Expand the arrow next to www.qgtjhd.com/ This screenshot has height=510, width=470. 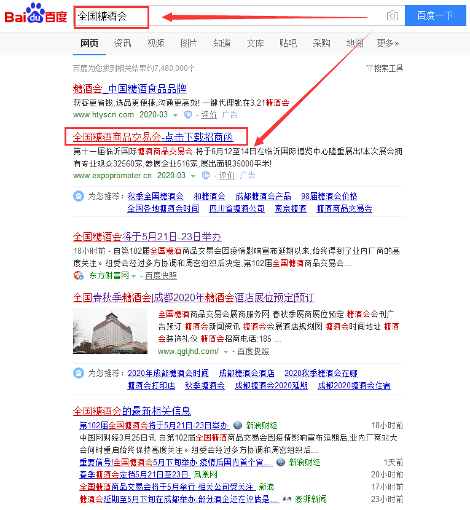(x=225, y=351)
